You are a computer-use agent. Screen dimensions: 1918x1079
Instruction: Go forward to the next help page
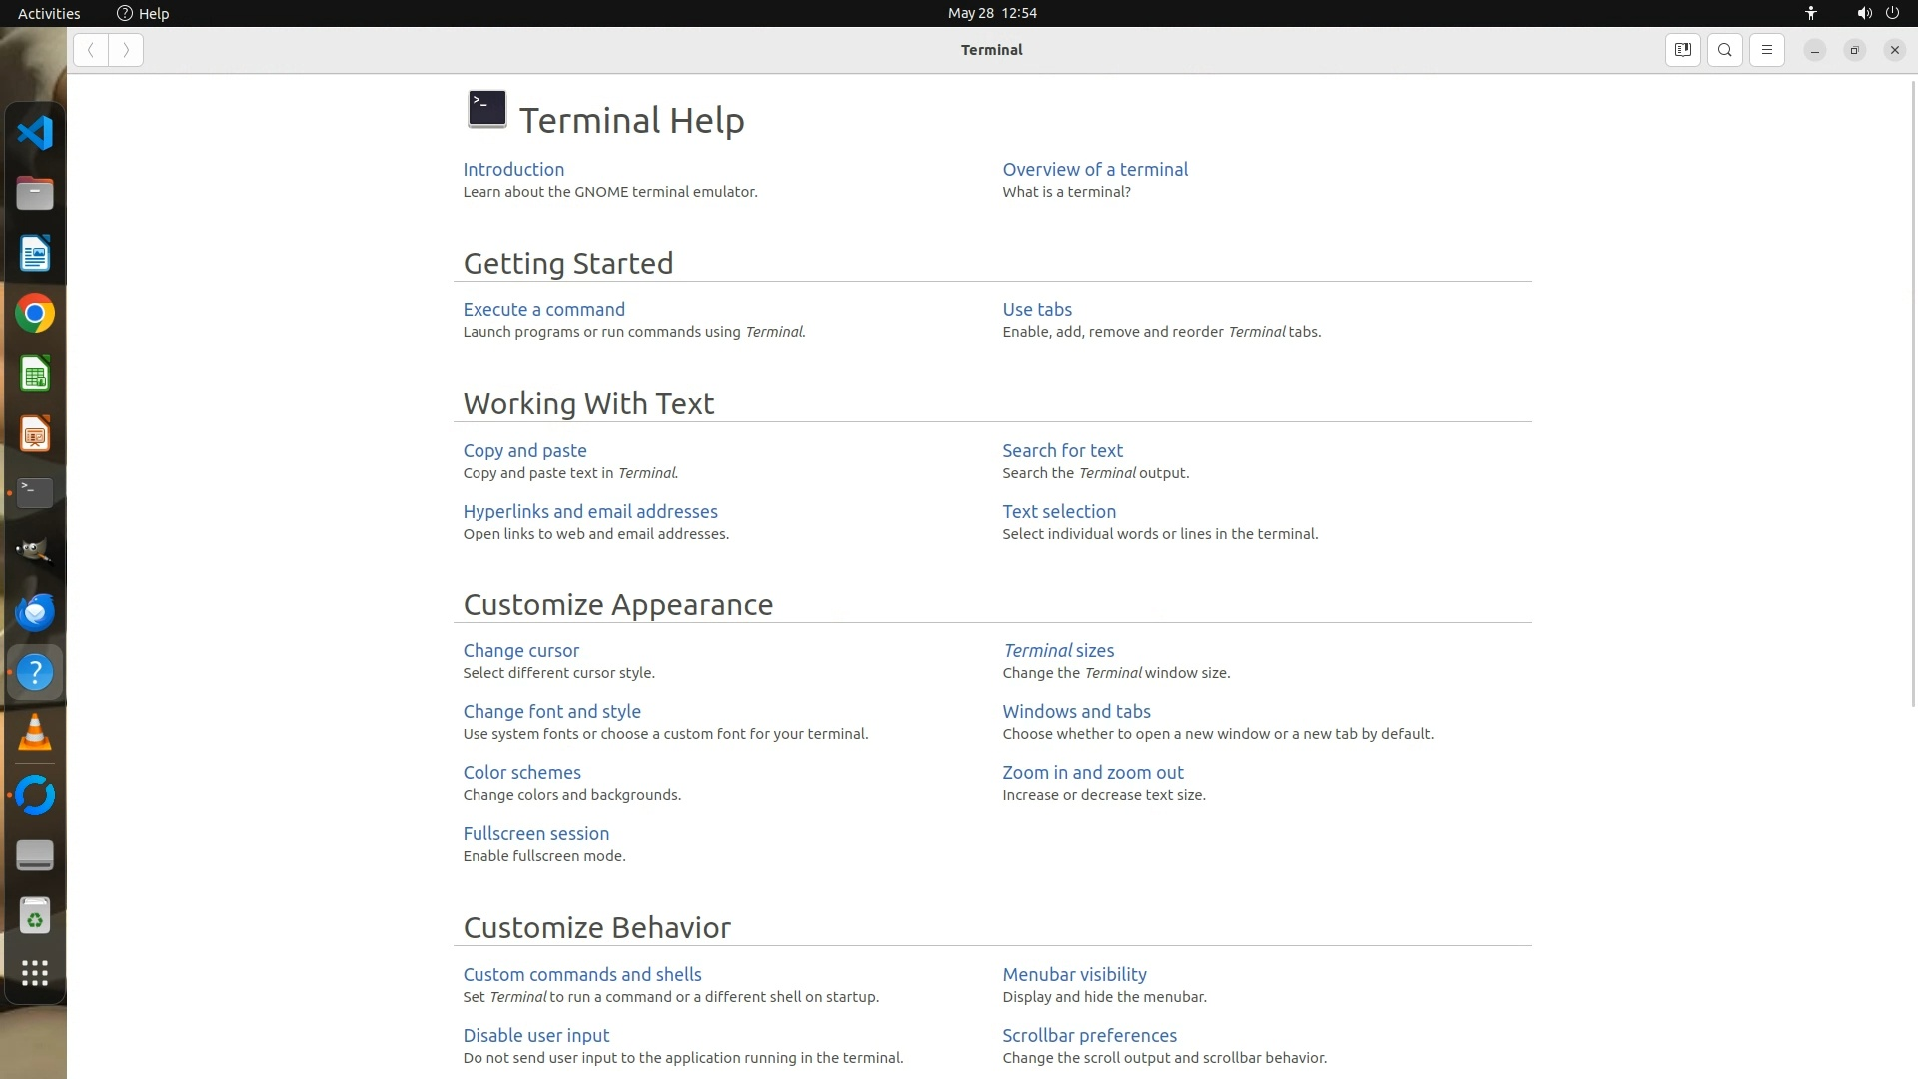pyautogui.click(x=126, y=50)
